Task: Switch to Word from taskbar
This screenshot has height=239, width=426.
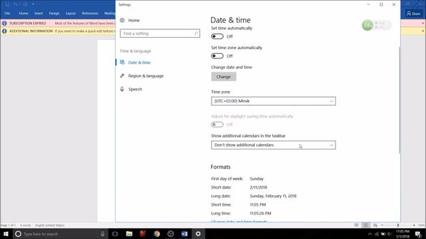Action: (x=184, y=234)
